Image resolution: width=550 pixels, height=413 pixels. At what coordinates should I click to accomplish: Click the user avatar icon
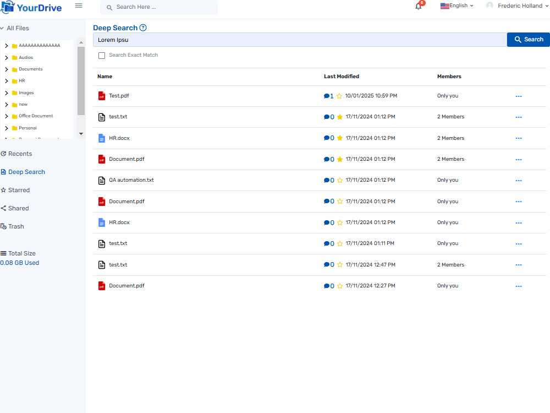tap(490, 6)
